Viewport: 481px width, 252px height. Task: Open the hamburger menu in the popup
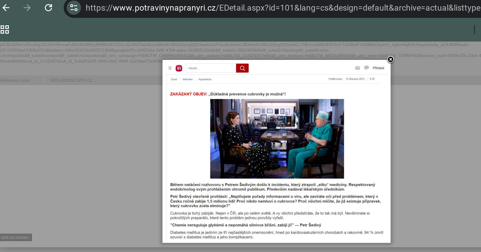point(170,68)
